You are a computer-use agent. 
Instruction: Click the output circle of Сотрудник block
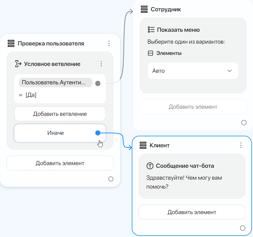[x=244, y=123]
